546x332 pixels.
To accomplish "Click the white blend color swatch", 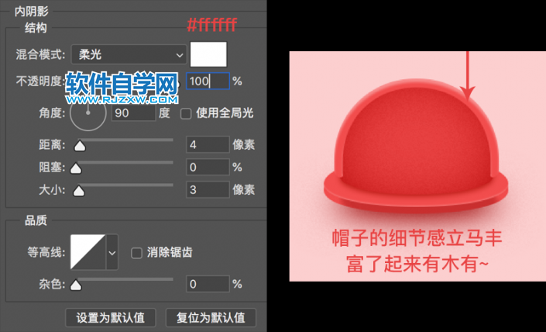I will pyautogui.click(x=208, y=54).
